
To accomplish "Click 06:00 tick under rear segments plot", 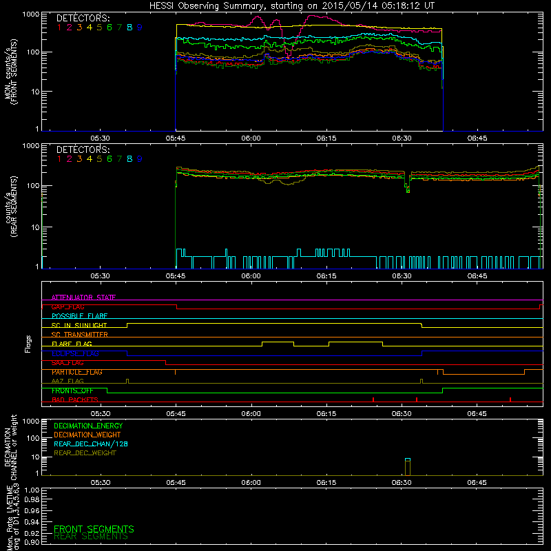I will coord(251,276).
